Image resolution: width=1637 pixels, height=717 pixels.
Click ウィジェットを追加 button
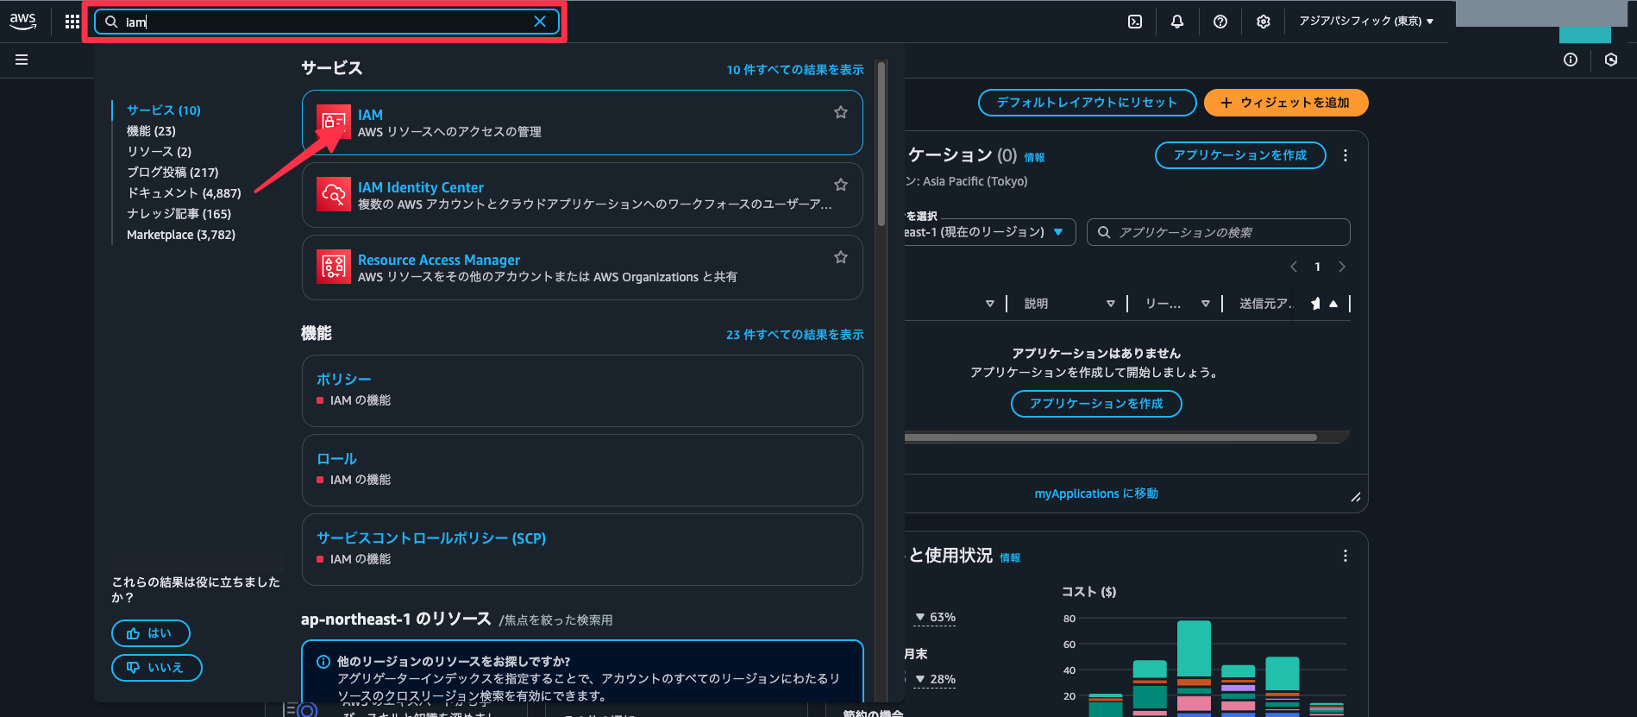tap(1286, 103)
